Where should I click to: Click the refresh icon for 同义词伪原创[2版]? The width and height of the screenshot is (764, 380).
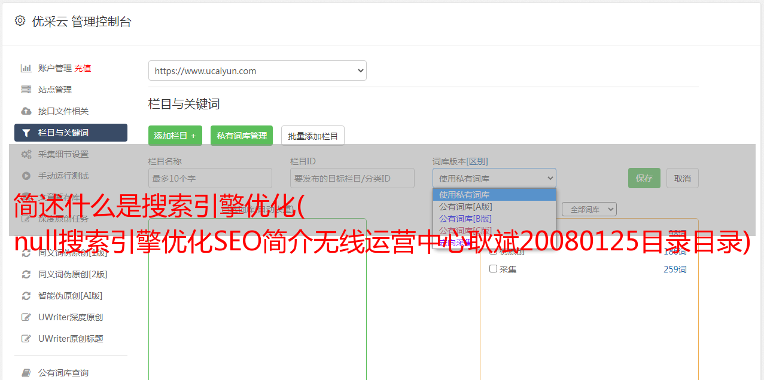click(26, 274)
